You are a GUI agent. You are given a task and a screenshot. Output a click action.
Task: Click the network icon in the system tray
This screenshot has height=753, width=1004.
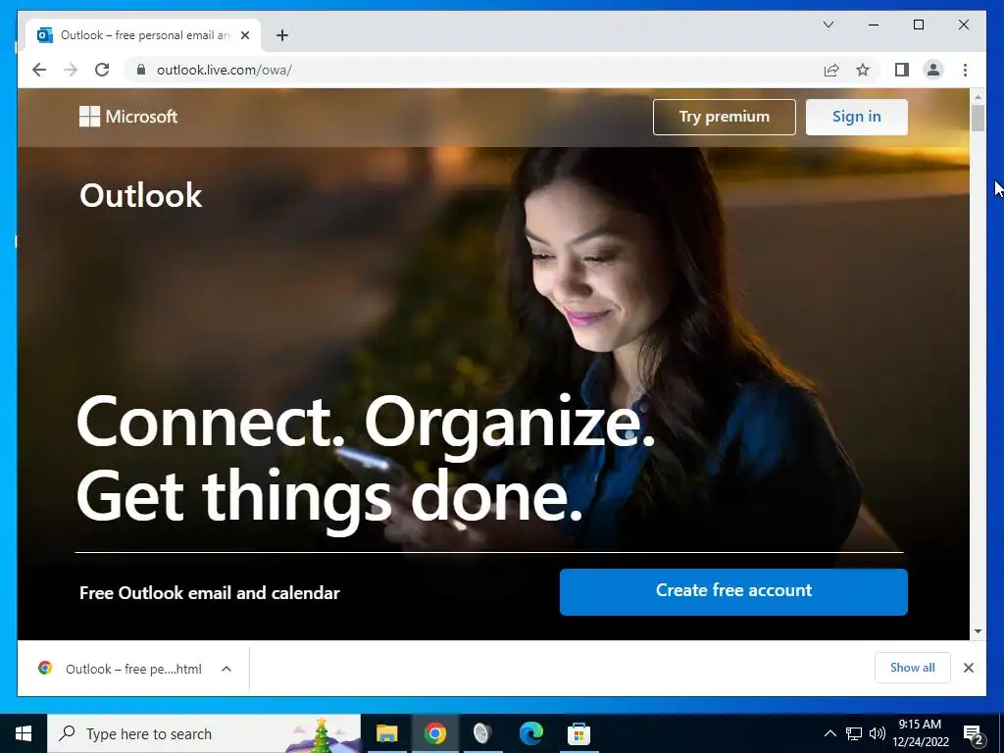[x=854, y=733]
